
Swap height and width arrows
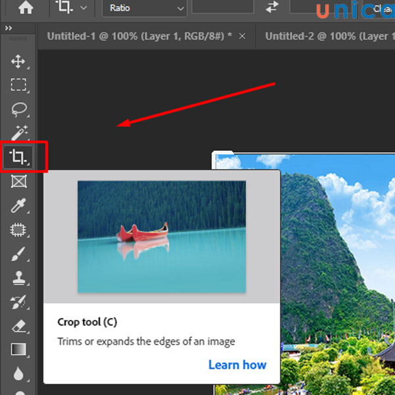pyautogui.click(x=272, y=7)
